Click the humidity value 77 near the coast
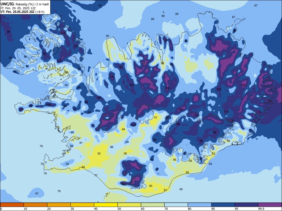This screenshot has width=282, height=211. click(96, 175)
